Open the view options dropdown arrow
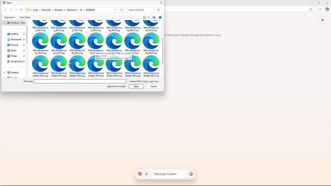This screenshot has width=331, height=186. click(x=148, y=17)
